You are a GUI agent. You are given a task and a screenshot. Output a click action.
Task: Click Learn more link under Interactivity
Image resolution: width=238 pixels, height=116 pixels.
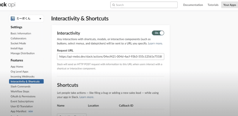(155, 43)
